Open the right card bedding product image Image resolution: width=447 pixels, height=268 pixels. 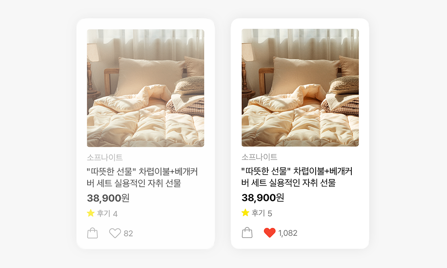300,88
